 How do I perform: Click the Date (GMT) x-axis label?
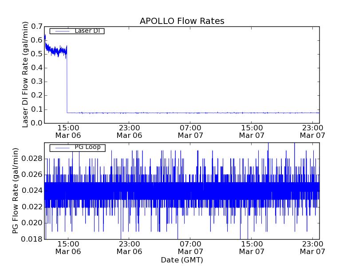[182, 260]
